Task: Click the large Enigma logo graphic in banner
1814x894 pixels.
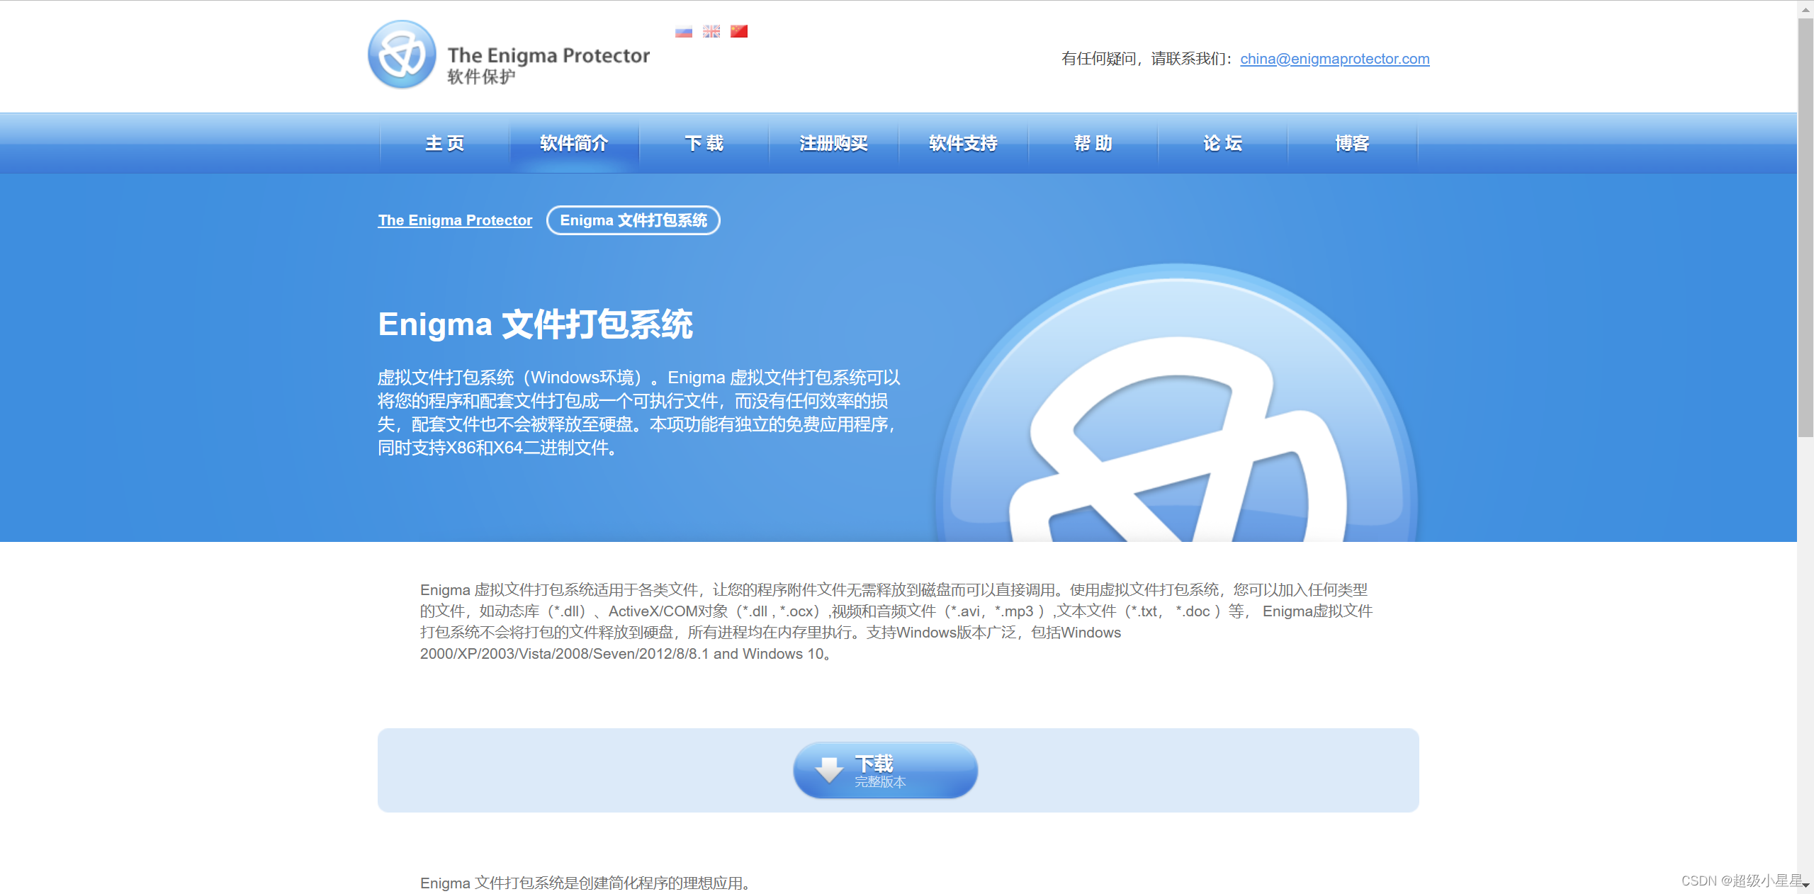Action: (x=1176, y=404)
